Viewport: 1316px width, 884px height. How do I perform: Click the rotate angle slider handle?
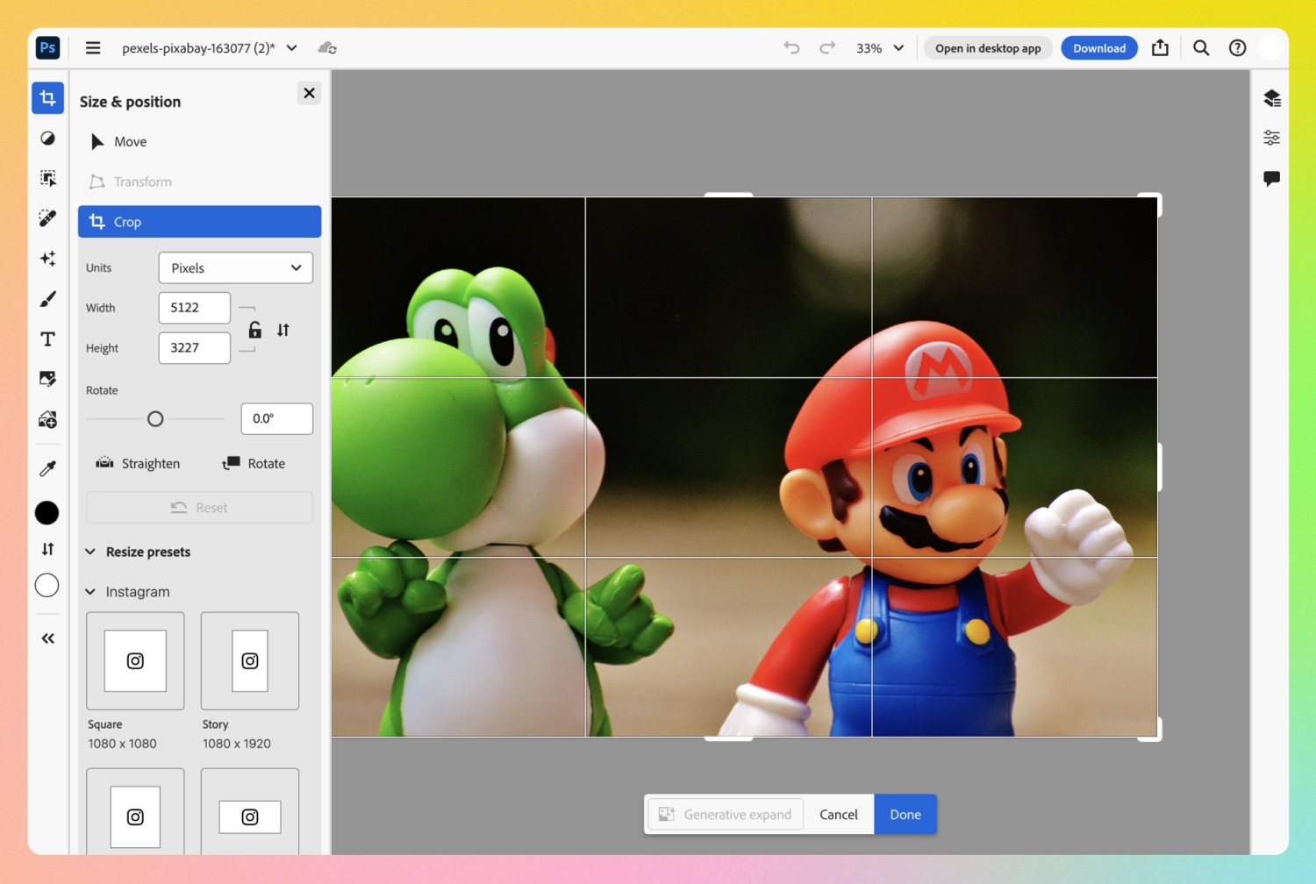tap(155, 419)
